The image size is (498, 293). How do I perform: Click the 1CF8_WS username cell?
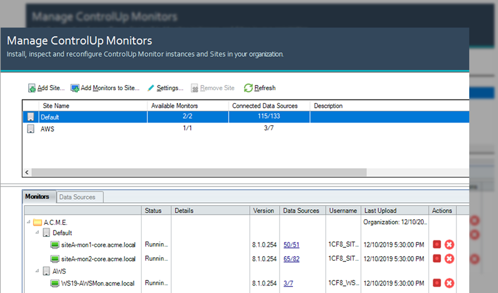pyautogui.click(x=343, y=282)
